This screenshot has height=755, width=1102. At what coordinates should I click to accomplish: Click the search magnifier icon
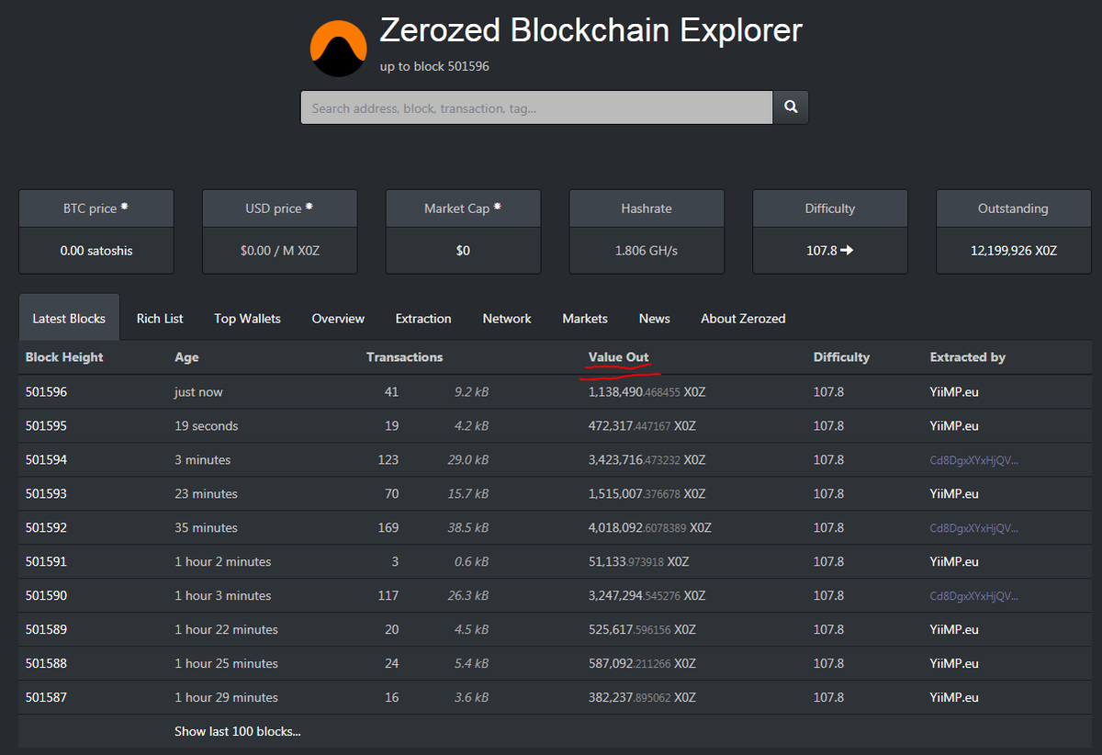pos(790,107)
